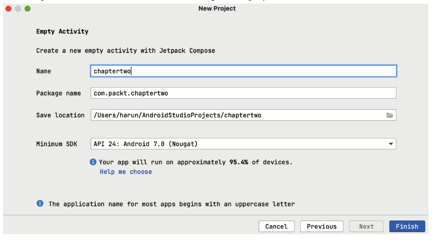Viewport: 433px width, 240px height.
Task: Go back with the Previous button
Action: [x=322, y=226]
